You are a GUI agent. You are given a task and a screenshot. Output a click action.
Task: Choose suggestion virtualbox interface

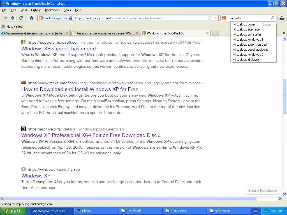pos(253,29)
